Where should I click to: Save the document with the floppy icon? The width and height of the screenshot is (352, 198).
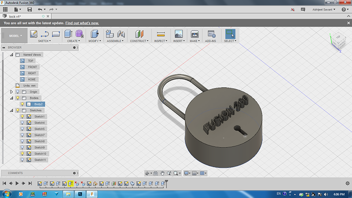(29, 9)
